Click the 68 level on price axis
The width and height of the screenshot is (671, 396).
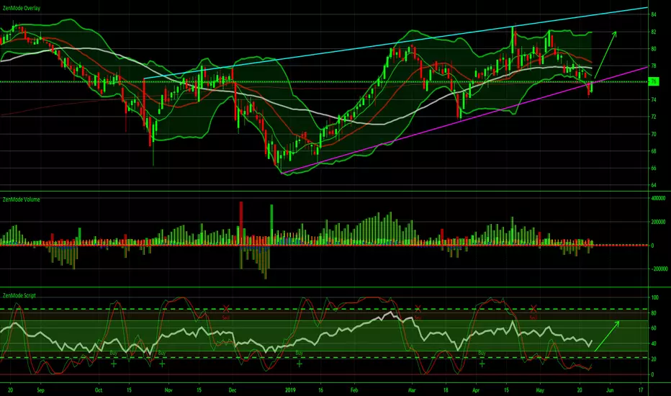(x=654, y=151)
